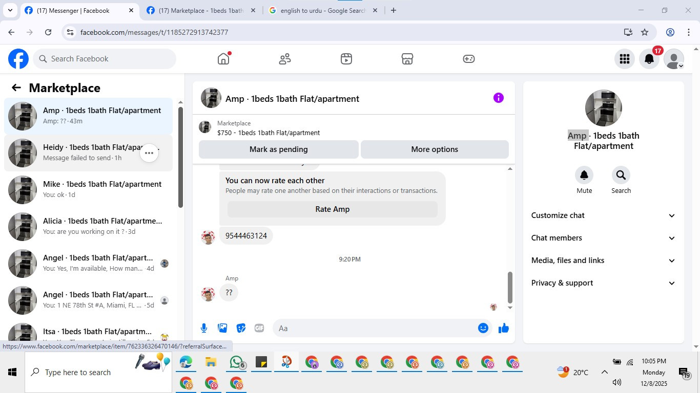This screenshot has width=700, height=393.
Task: Expand the Chat members section
Action: (x=604, y=238)
